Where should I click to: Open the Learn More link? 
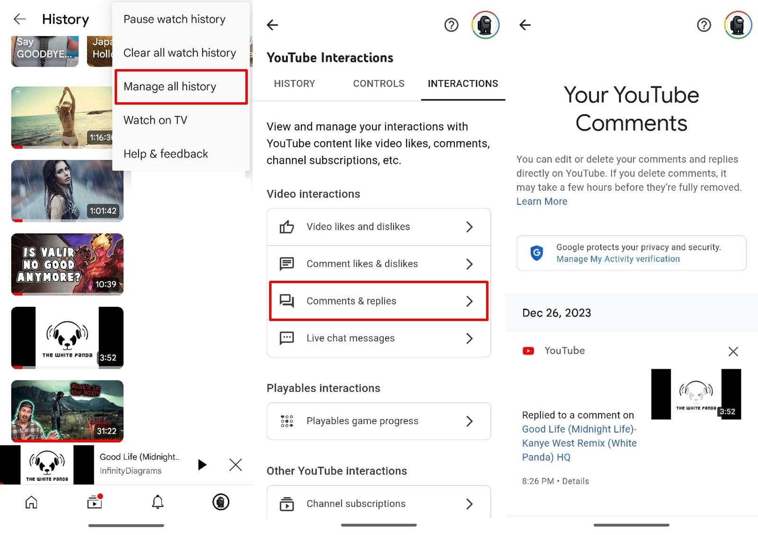click(541, 201)
